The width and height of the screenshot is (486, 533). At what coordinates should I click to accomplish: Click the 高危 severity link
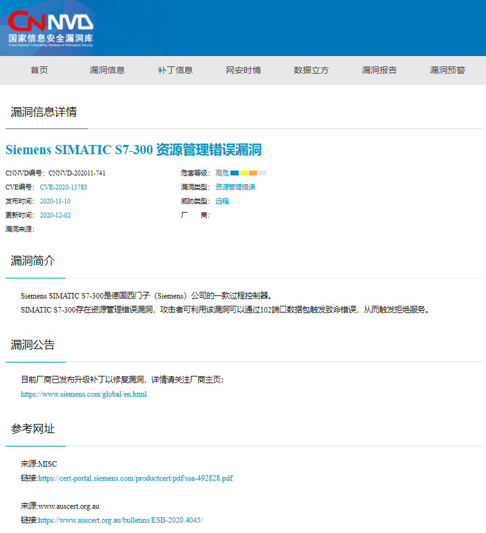[222, 173]
